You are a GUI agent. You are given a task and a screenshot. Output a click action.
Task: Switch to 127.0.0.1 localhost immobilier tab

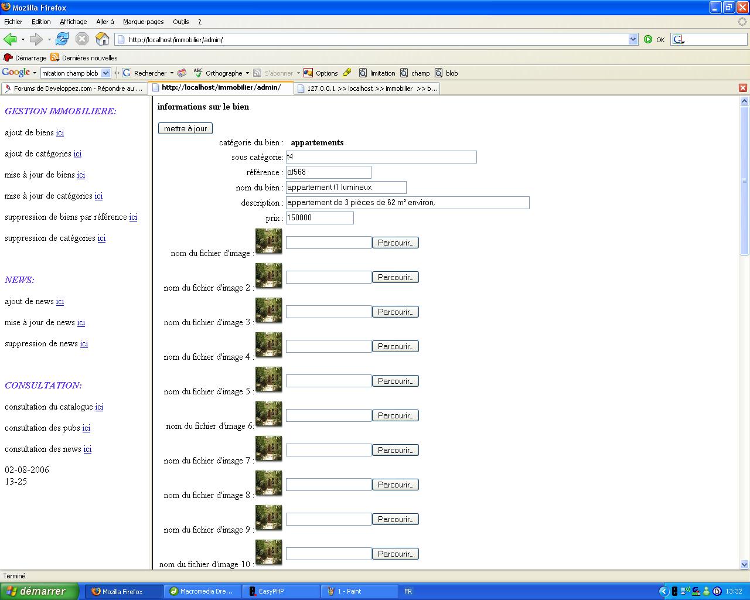[x=367, y=88]
